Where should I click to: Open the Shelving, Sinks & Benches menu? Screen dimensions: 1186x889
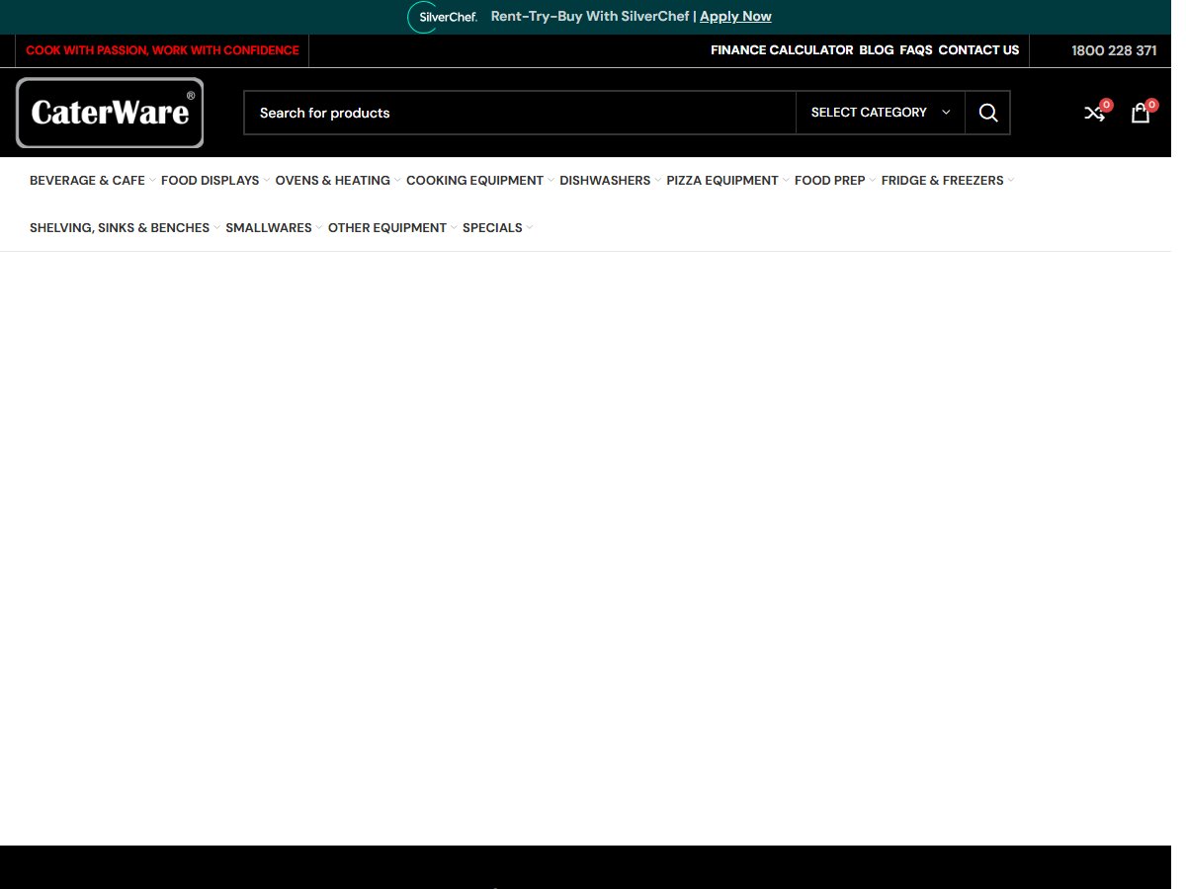[126, 228]
